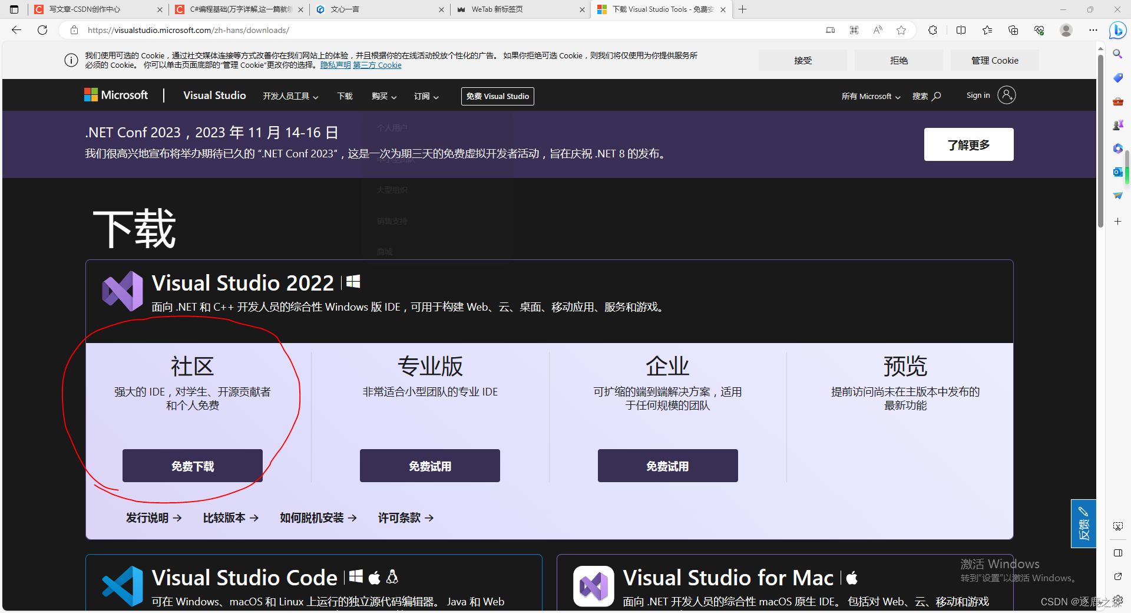Open the blue 反馈 feedback tab
The height and width of the screenshot is (613, 1131).
(1083, 523)
